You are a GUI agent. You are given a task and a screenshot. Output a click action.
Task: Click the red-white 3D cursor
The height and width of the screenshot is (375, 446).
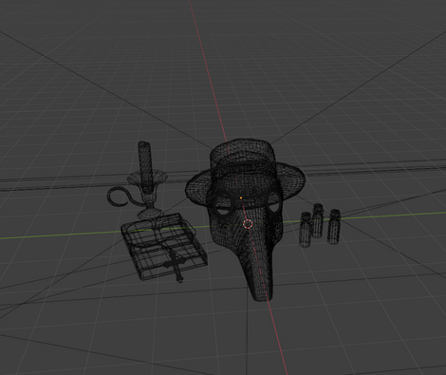pyautogui.click(x=248, y=224)
